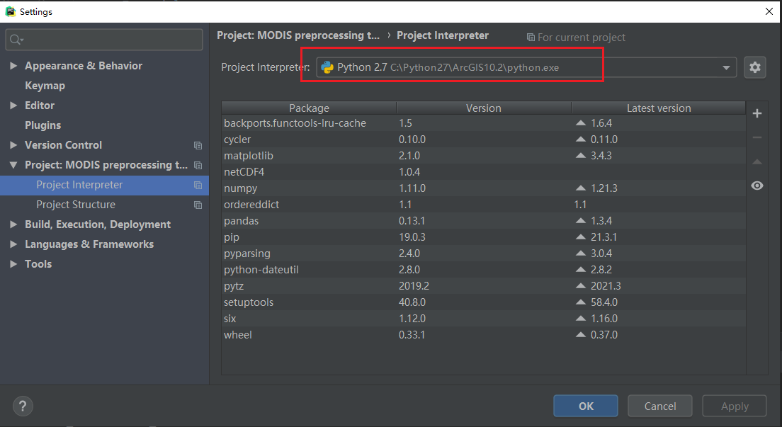Screen dimensions: 782x427
Task: Open the Plugins settings page
Action: [42, 125]
